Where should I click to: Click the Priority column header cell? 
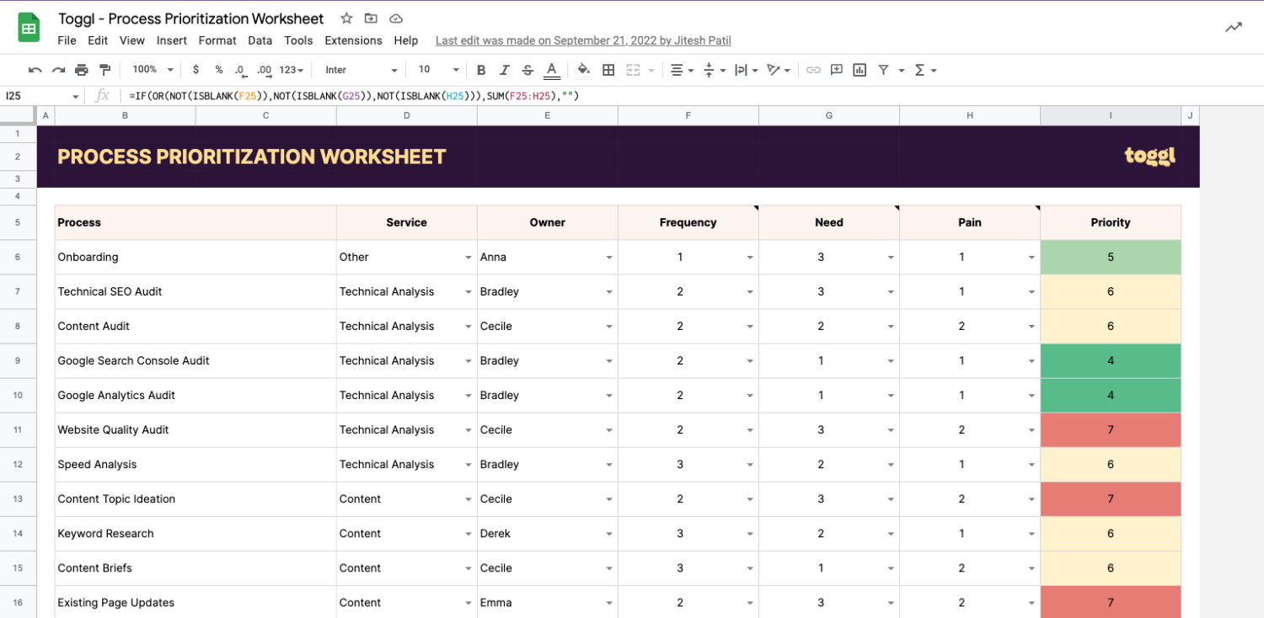[x=1110, y=222]
